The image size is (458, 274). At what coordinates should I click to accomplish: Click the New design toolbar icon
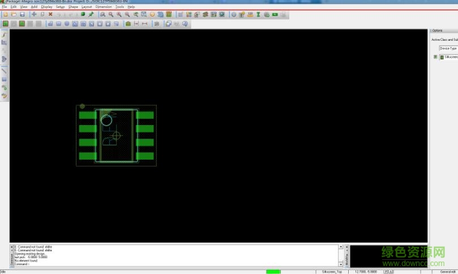point(6,14)
